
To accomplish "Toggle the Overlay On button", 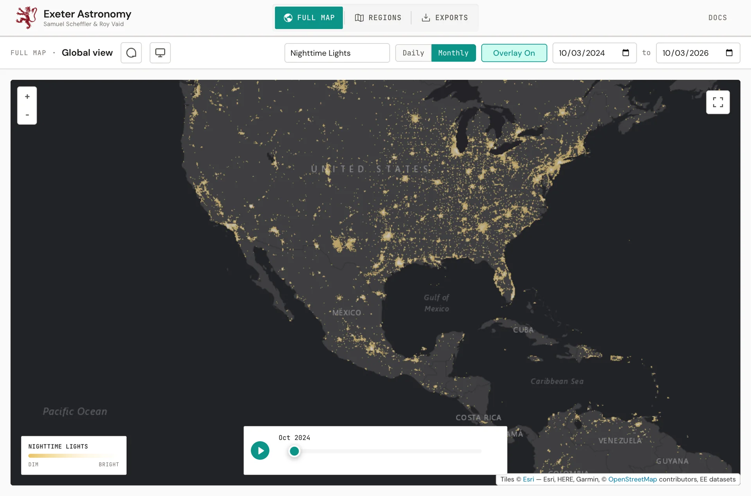I will 514,53.
